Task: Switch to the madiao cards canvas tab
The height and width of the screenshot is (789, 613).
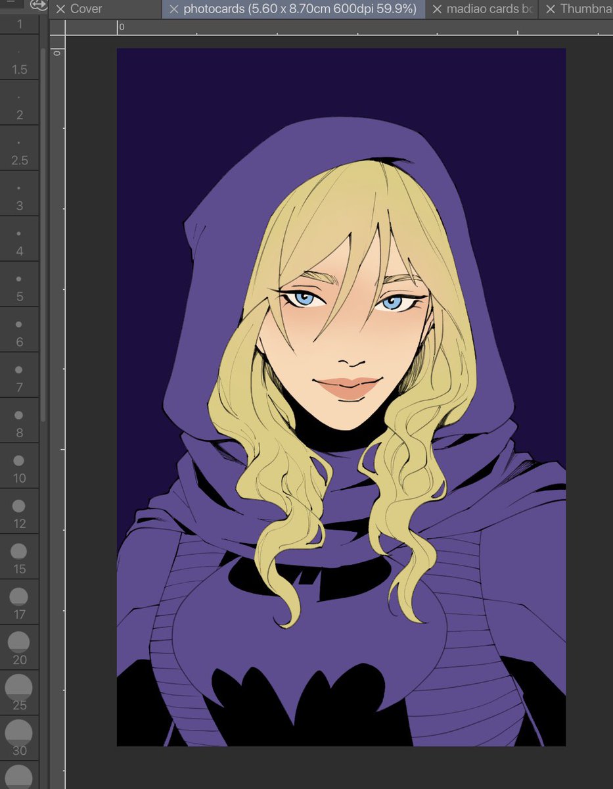Action: click(x=482, y=9)
